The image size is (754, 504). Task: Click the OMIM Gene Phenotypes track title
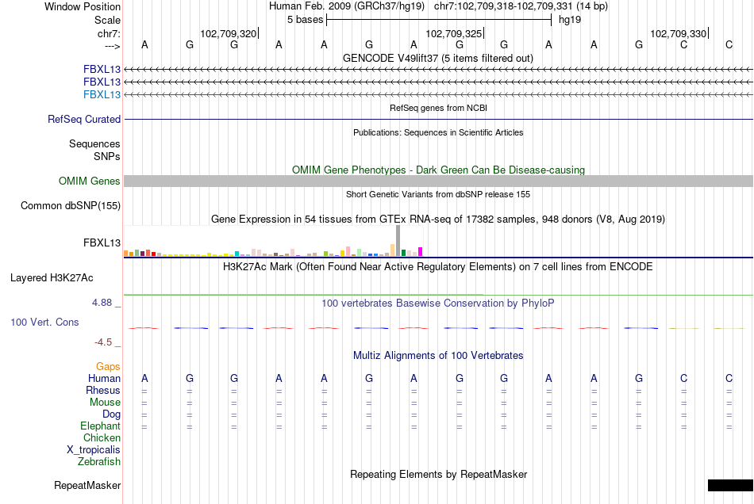coord(439,170)
